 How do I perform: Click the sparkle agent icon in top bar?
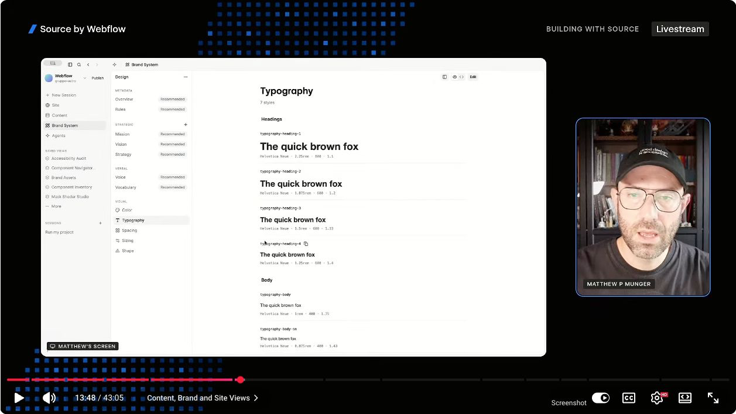pos(114,65)
